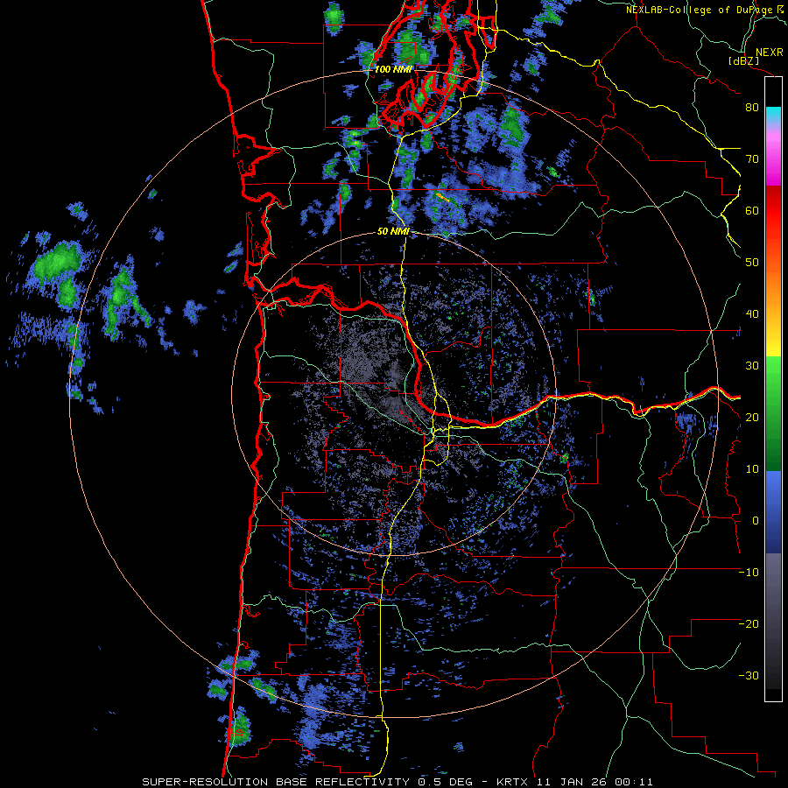The height and width of the screenshot is (788, 788).
Task: Click the 0 value on dBZ scale
Action: pyautogui.click(x=756, y=521)
